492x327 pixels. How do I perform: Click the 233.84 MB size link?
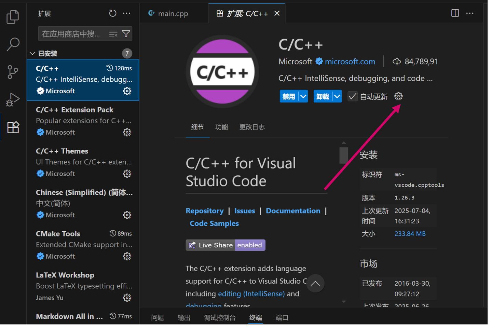coord(410,234)
